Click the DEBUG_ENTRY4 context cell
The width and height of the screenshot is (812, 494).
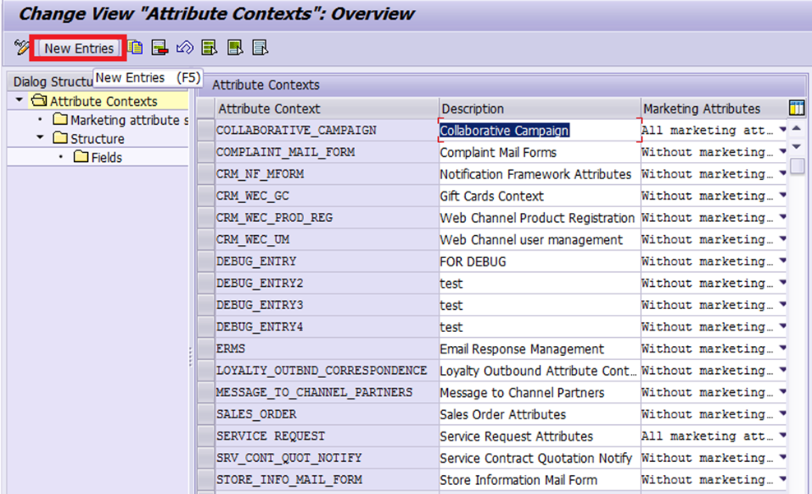(327, 327)
